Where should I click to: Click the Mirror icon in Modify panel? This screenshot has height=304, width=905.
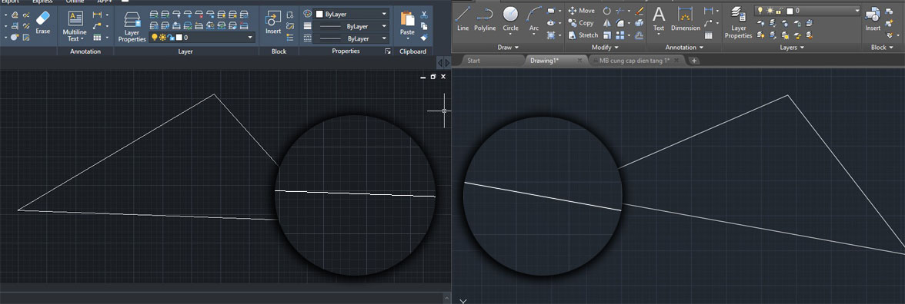[607, 23]
